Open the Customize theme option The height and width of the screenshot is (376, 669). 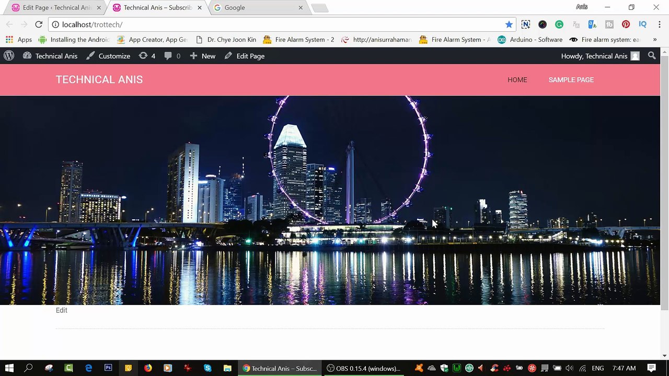click(x=108, y=56)
